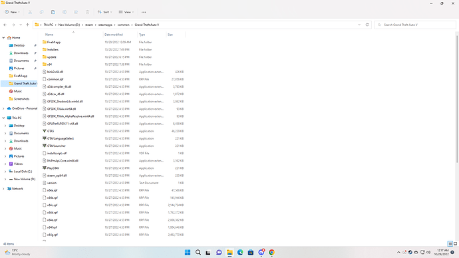Open taskbar Search
The height and width of the screenshot is (258, 459).
click(x=198, y=253)
